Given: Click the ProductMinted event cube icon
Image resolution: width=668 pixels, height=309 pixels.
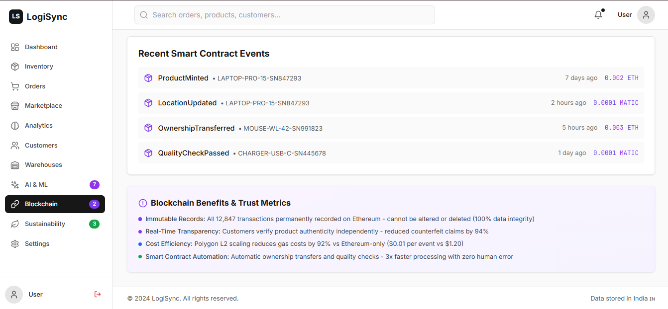Looking at the screenshot, I should coord(148,78).
